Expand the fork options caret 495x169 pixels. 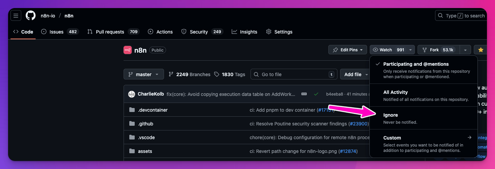[465, 50]
